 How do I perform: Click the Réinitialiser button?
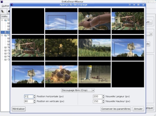[19, 109]
